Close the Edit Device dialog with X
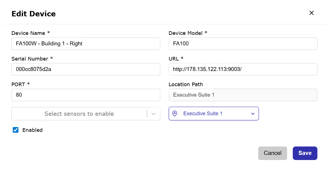 click(x=311, y=13)
